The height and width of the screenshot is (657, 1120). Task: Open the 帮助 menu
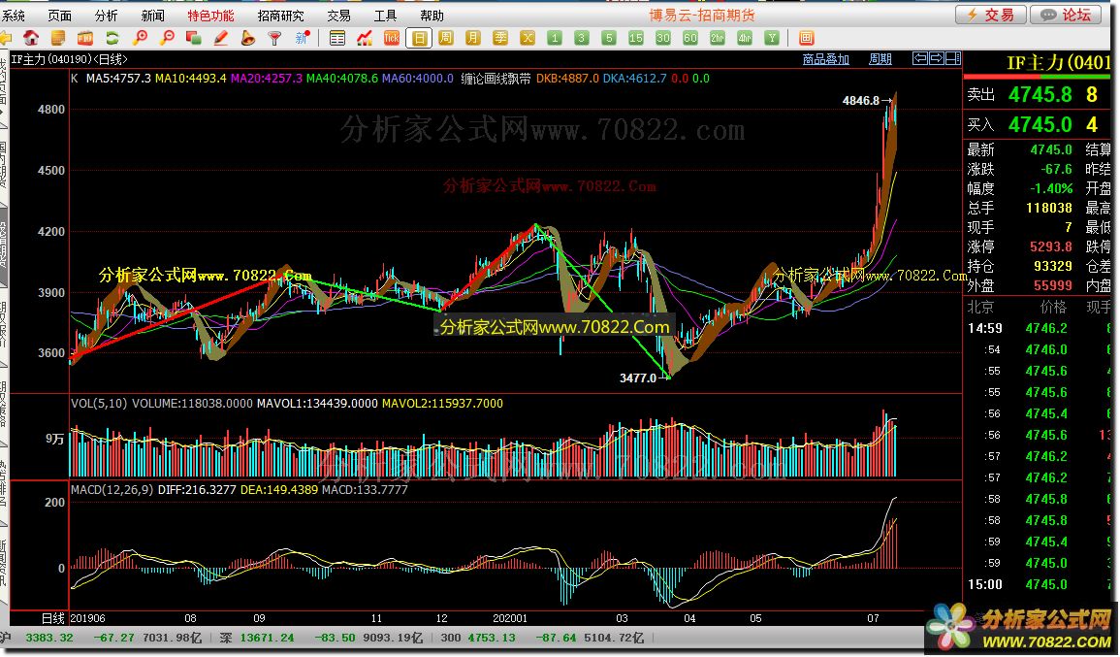[432, 15]
